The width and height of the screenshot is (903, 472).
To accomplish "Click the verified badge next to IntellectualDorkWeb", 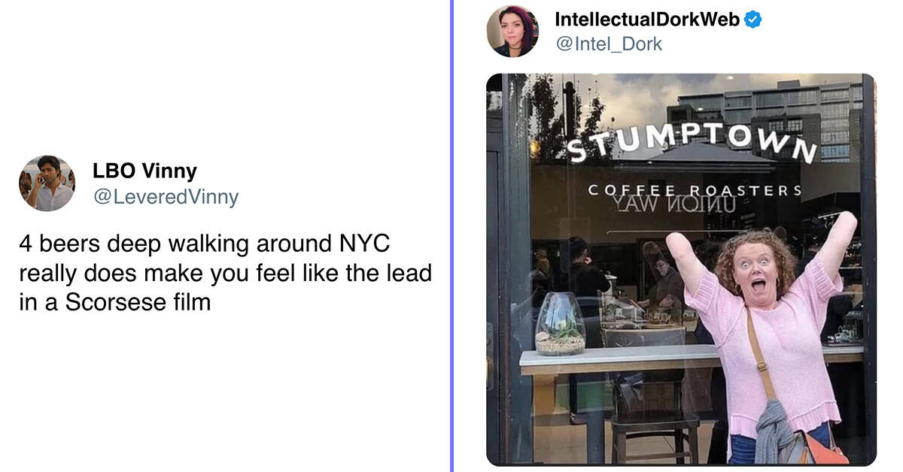I will click(x=752, y=20).
